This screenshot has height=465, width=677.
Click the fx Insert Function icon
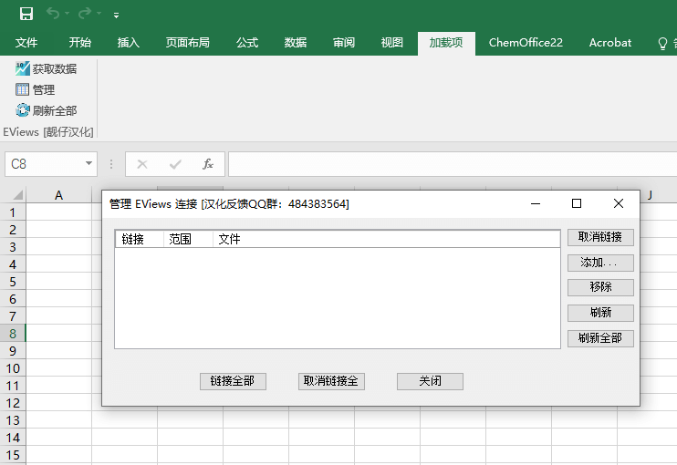click(x=208, y=164)
